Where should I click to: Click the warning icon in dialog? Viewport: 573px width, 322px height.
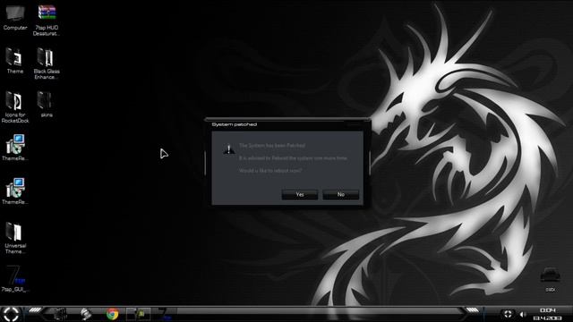[229, 148]
